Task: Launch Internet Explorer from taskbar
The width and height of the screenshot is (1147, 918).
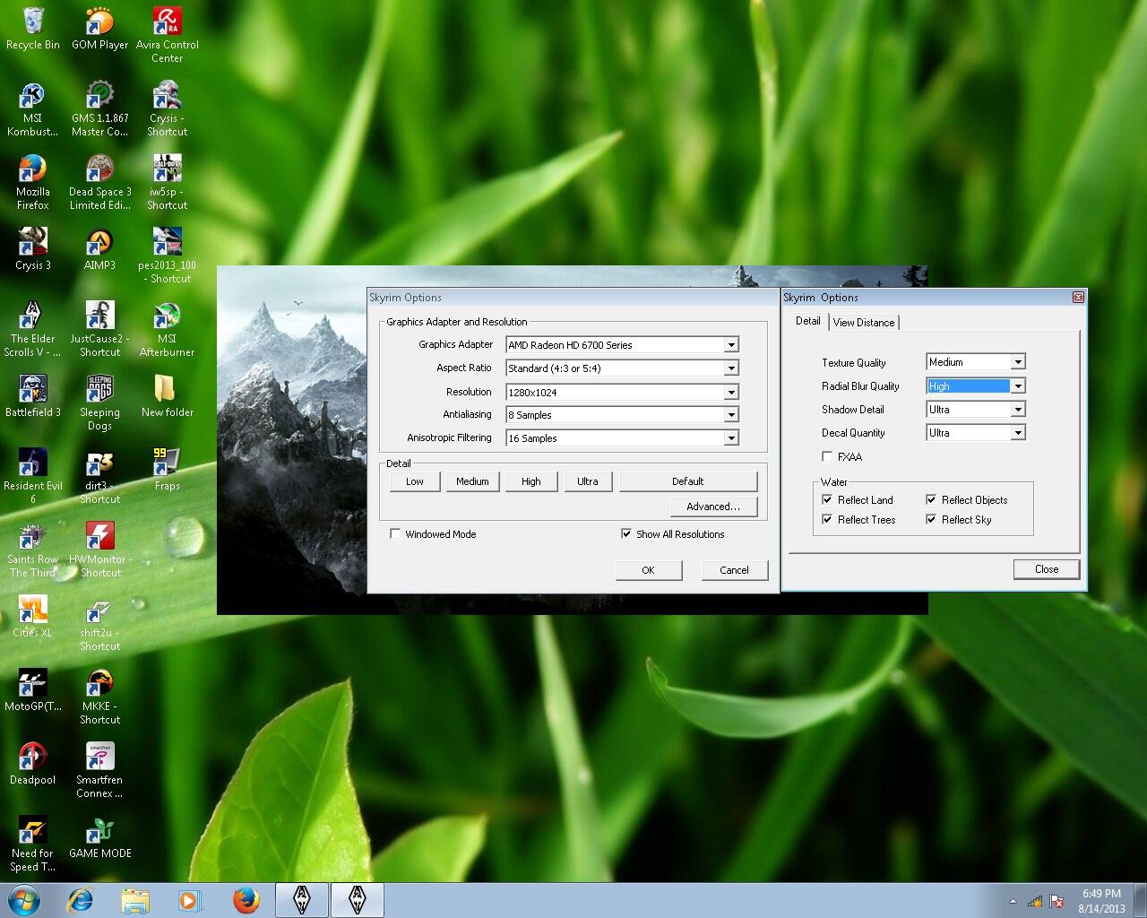Action: (x=80, y=900)
